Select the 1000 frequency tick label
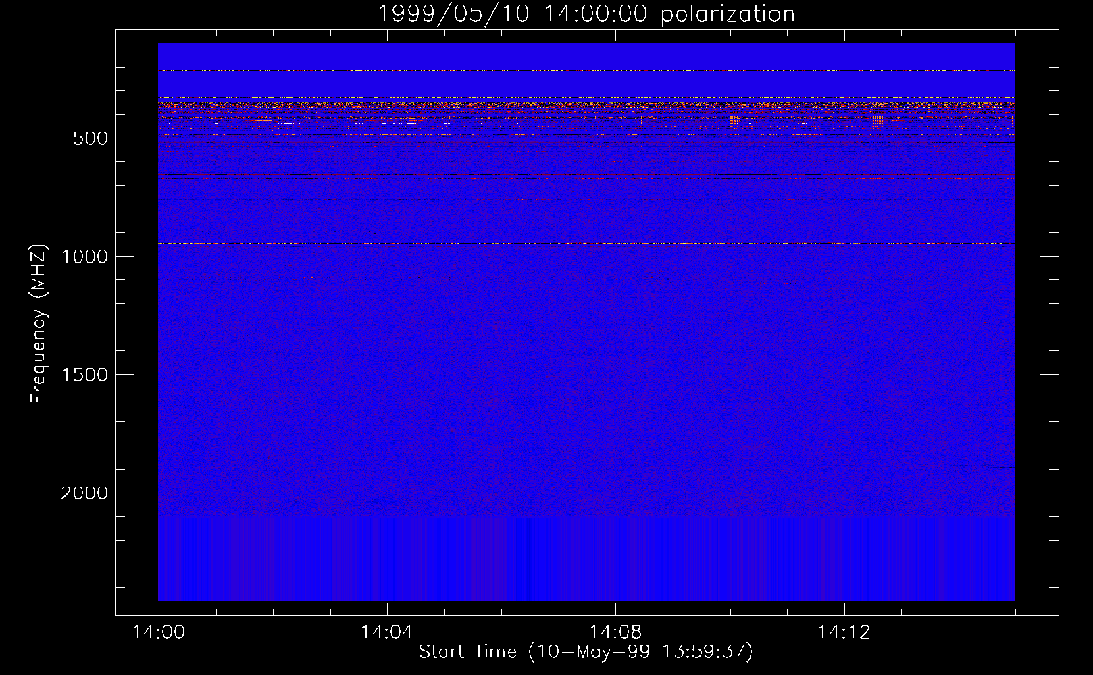 [x=85, y=256]
